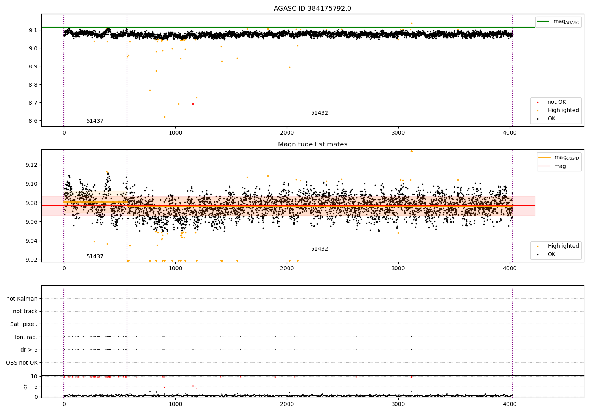Click the 'Sat. pixel.' row label

[x=24, y=324]
